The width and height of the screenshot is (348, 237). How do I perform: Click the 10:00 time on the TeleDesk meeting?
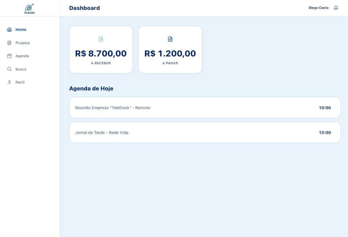tap(325, 107)
